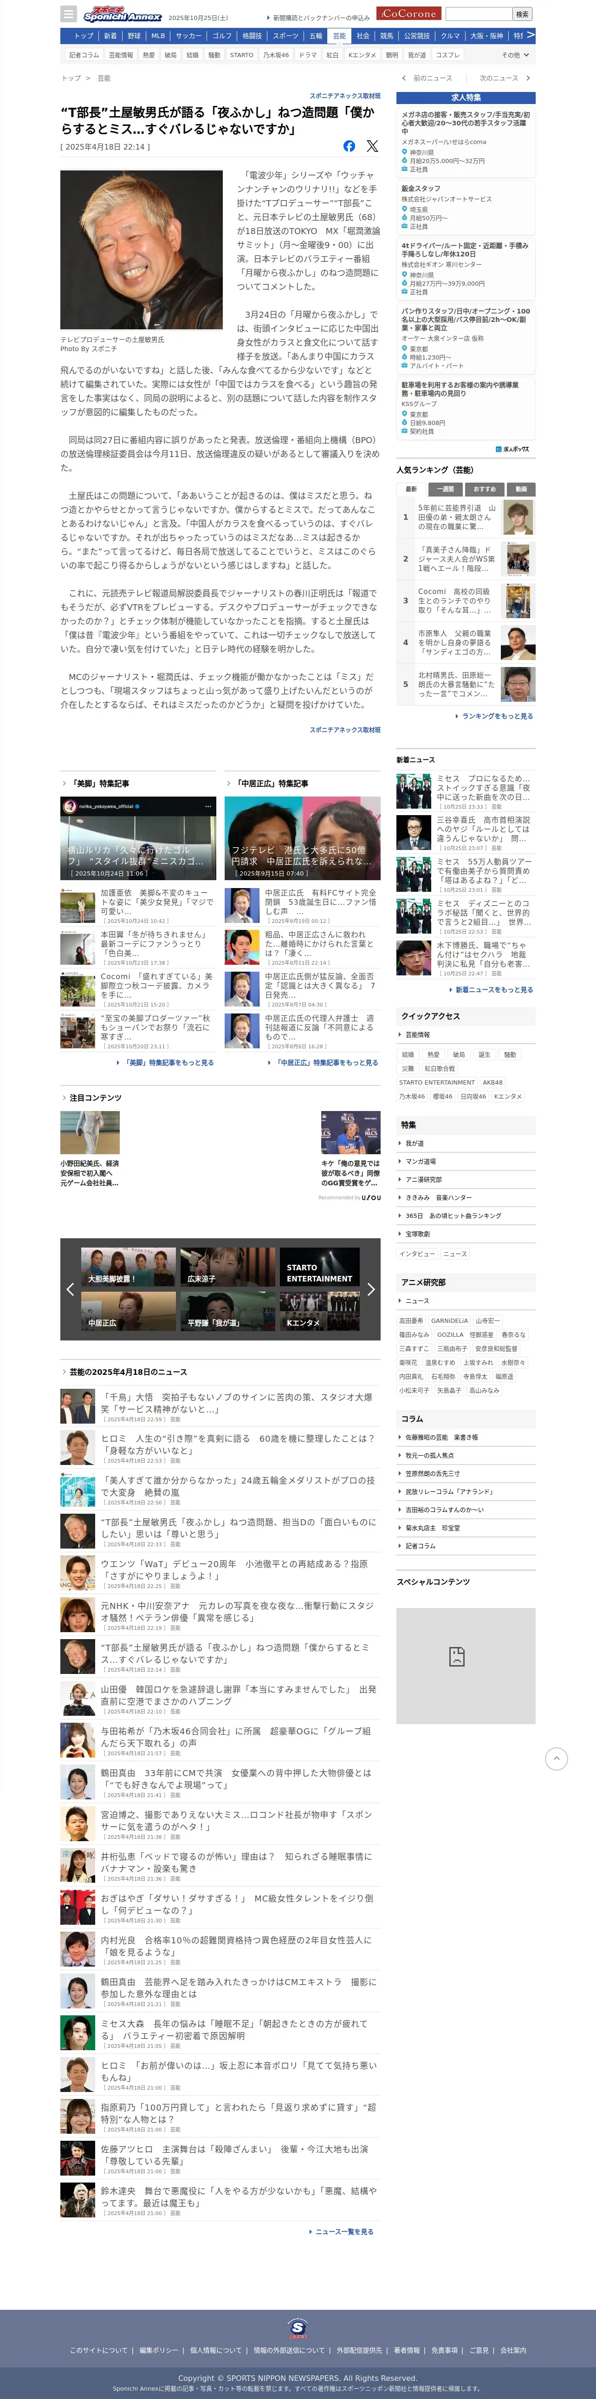The image size is (596, 2399).
Task: Open the 会社案内 footer link
Action: tap(513, 2351)
